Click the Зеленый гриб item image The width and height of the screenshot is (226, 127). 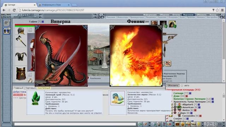[36, 98]
